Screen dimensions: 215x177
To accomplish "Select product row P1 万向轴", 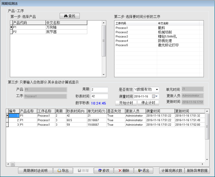I will pyautogui.click(x=50, y=27).
